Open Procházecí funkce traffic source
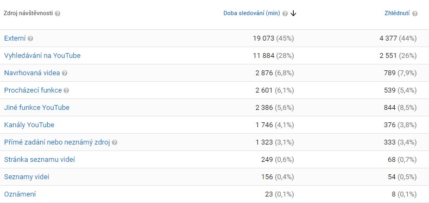Screen dimensions: 429x203 click(33, 90)
